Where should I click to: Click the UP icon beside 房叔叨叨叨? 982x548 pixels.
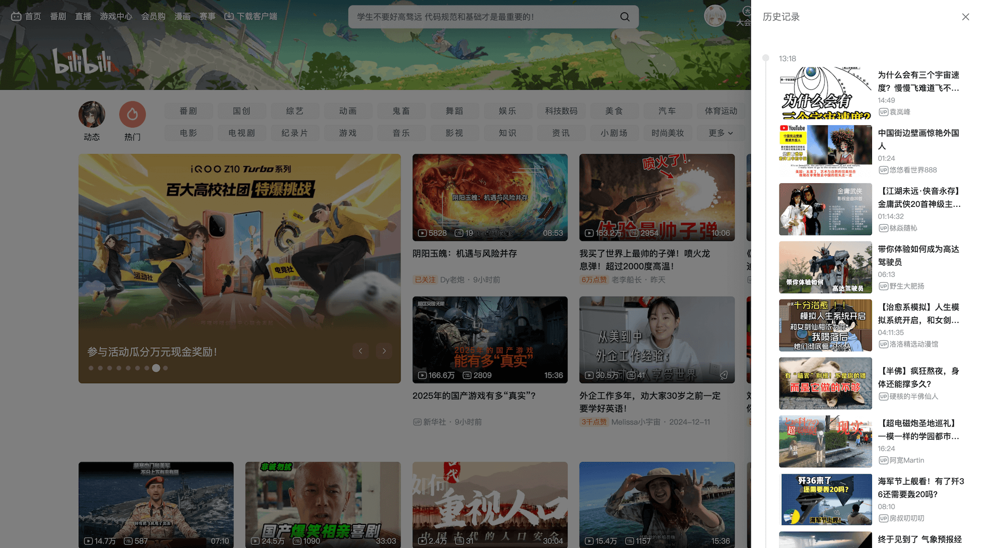click(x=883, y=518)
